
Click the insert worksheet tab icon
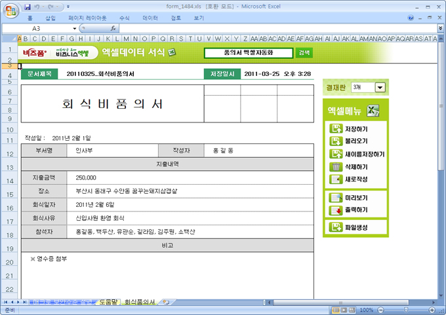coord(166,302)
